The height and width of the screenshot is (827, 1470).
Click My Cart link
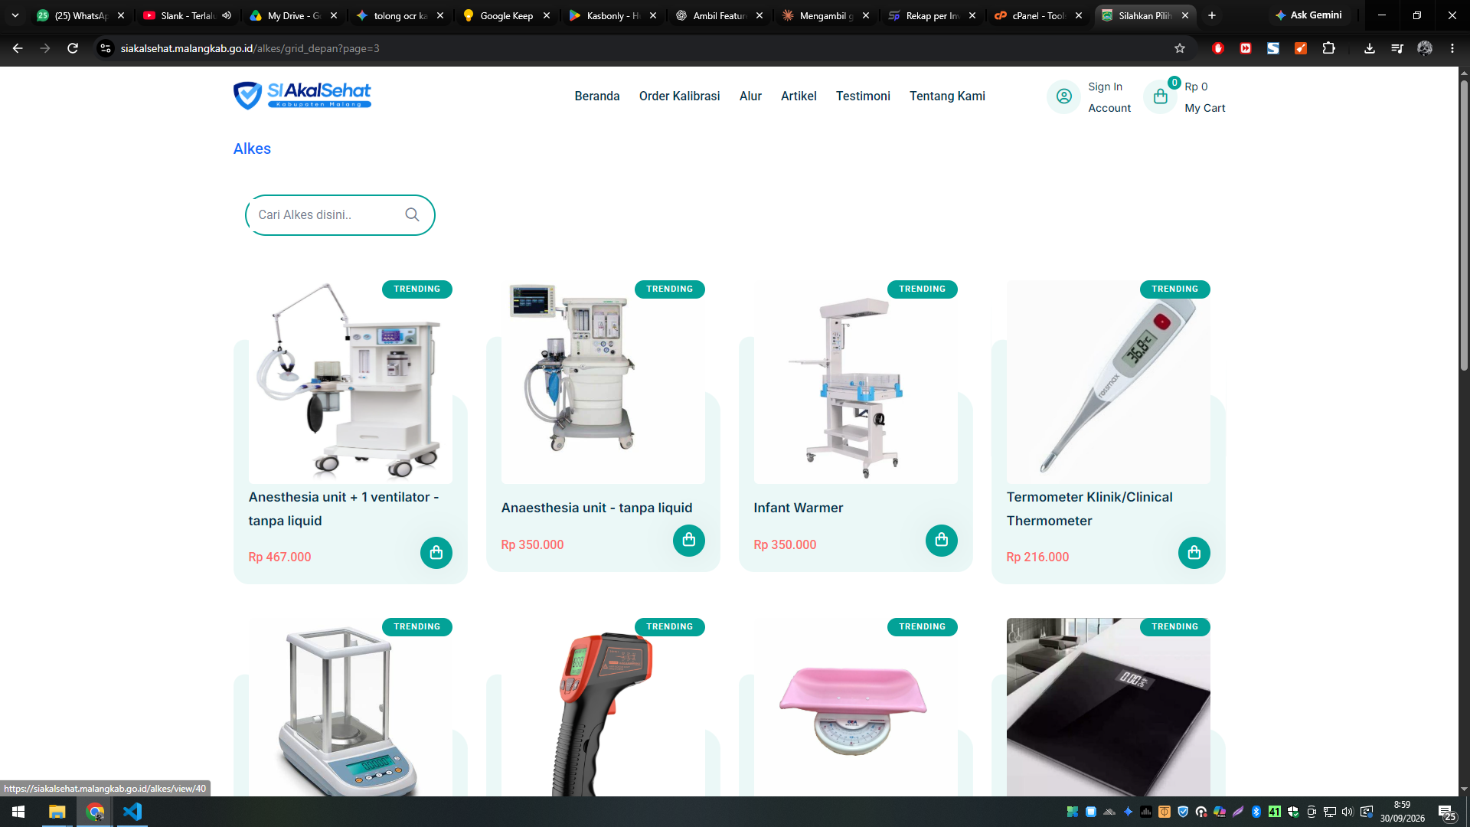tap(1204, 108)
